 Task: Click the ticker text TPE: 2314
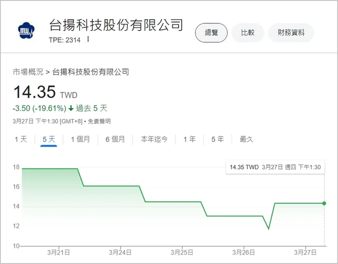64,40
